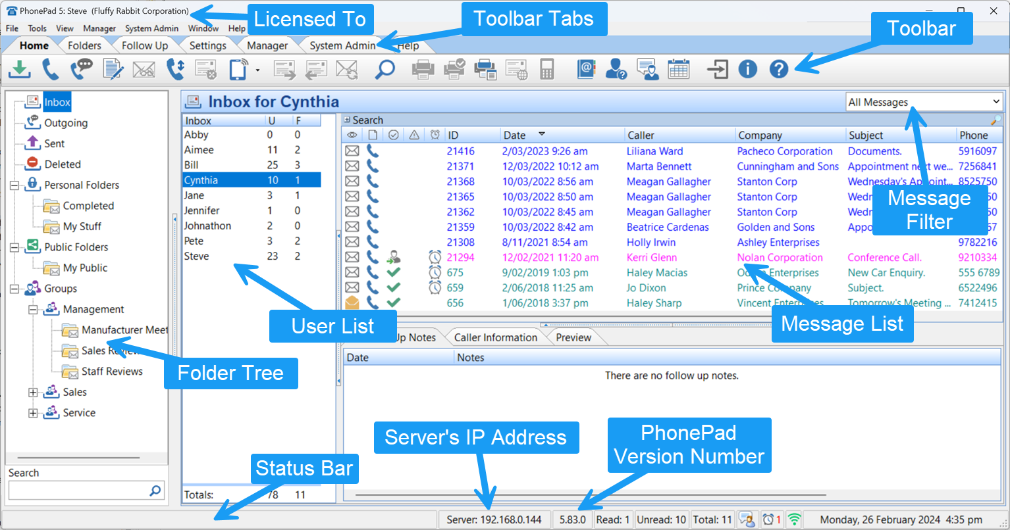
Task: Select the Deleted folder
Action: coord(63,164)
